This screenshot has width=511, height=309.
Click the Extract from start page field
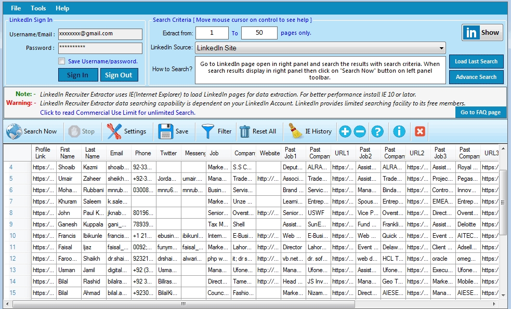212,33
